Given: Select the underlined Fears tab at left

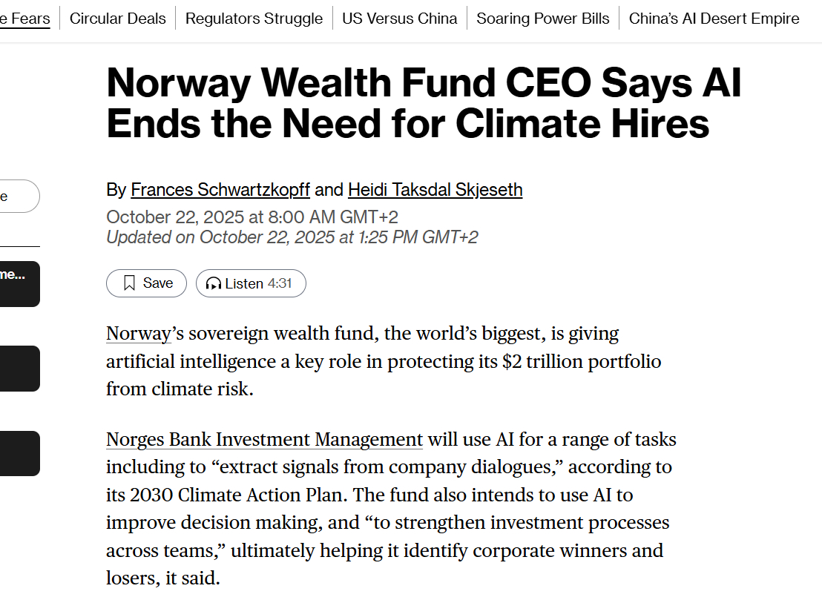Looking at the screenshot, I should point(24,19).
